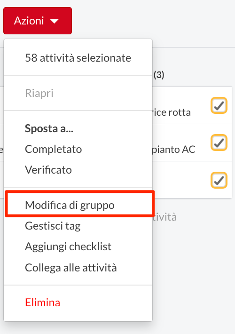Move selected tasks to Verificato

coord(48,170)
